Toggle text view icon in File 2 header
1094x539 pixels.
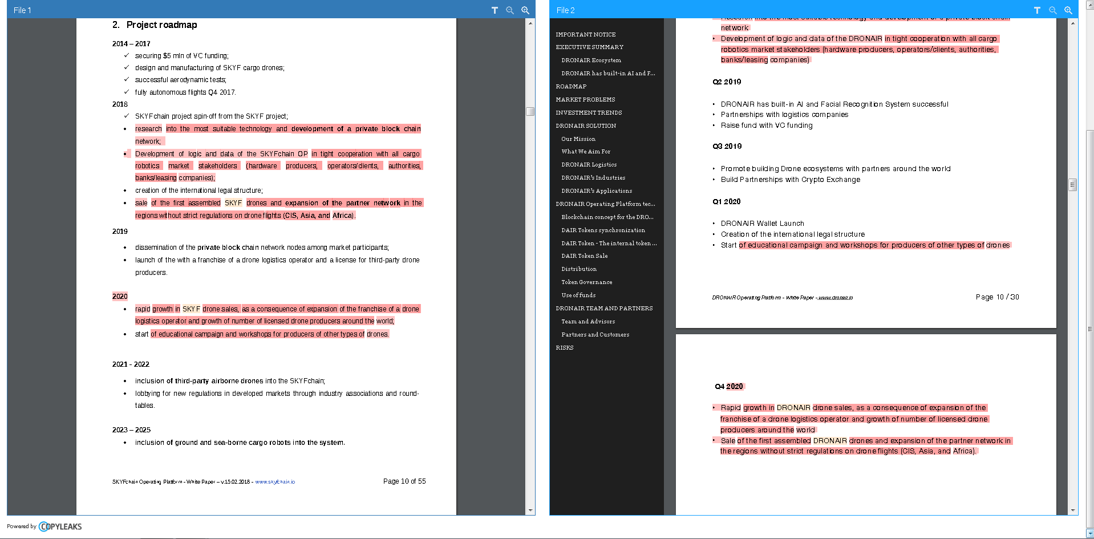(1037, 10)
